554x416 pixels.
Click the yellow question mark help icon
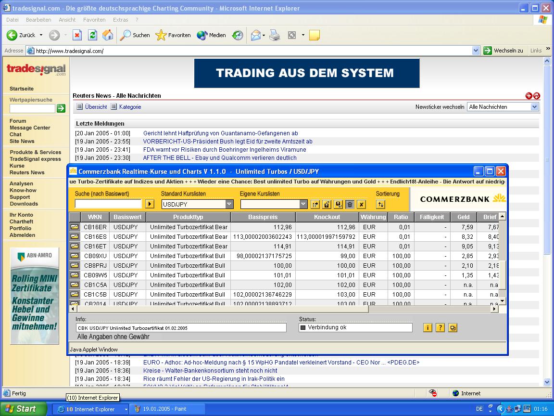440,328
